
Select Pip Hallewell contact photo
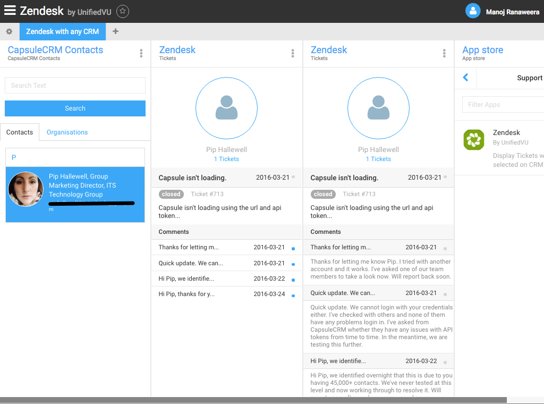[x=26, y=189]
